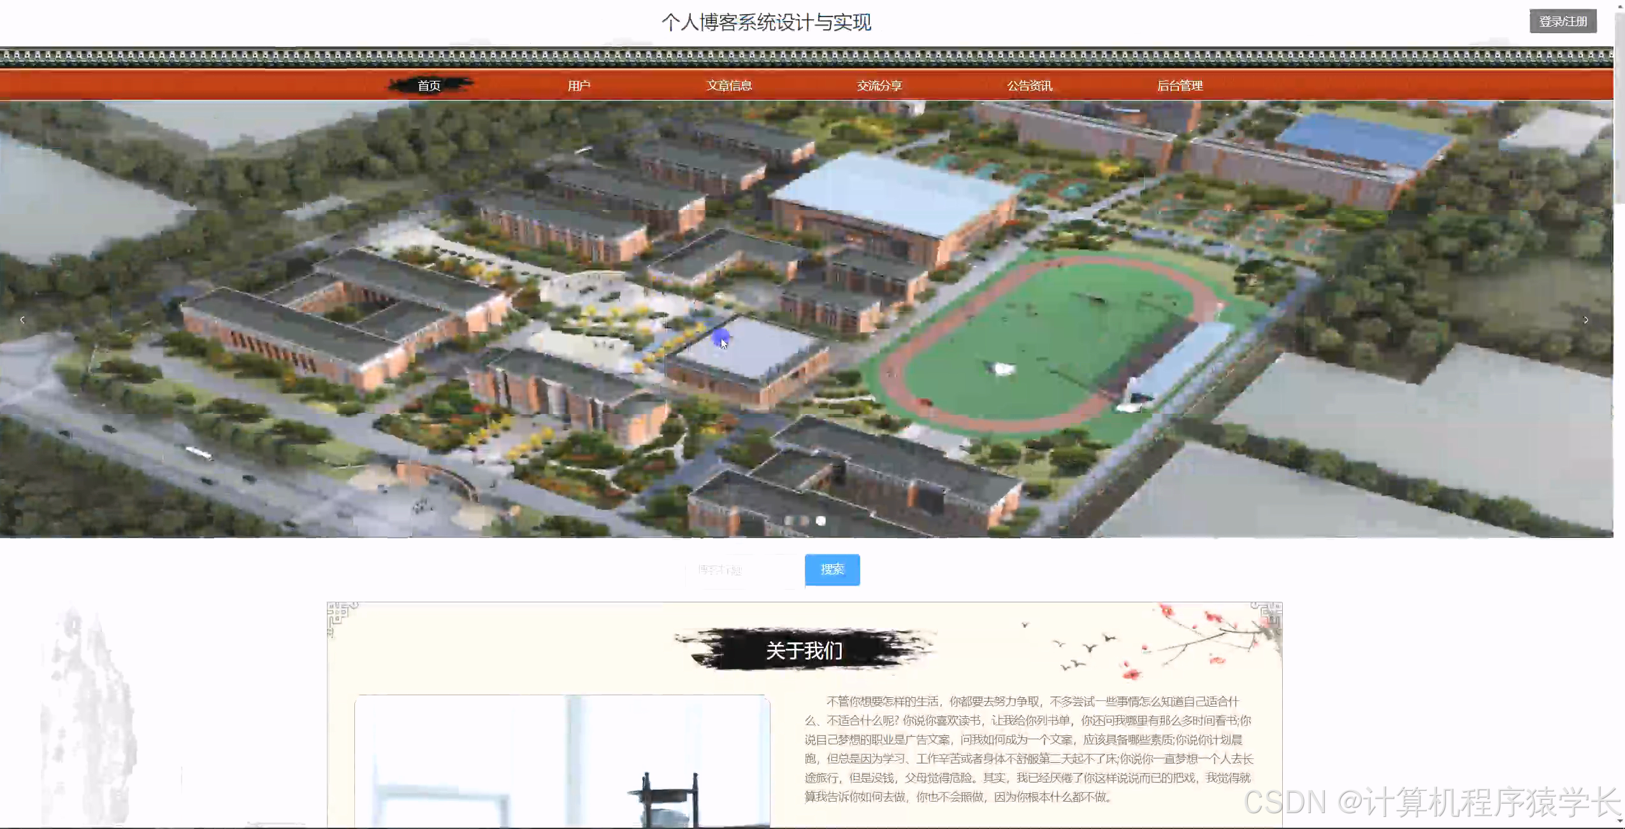Select the highlighted second carousel indicator dot
This screenshot has width=1625, height=829.
(820, 521)
